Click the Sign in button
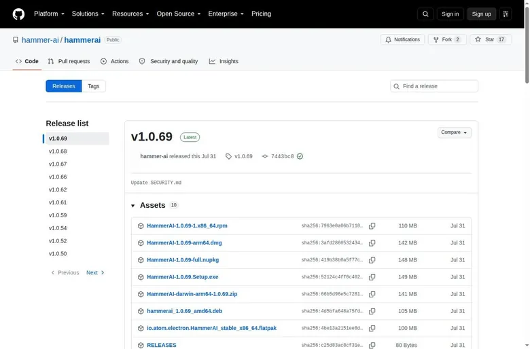Viewport: 530px width, 349px height. (450, 14)
